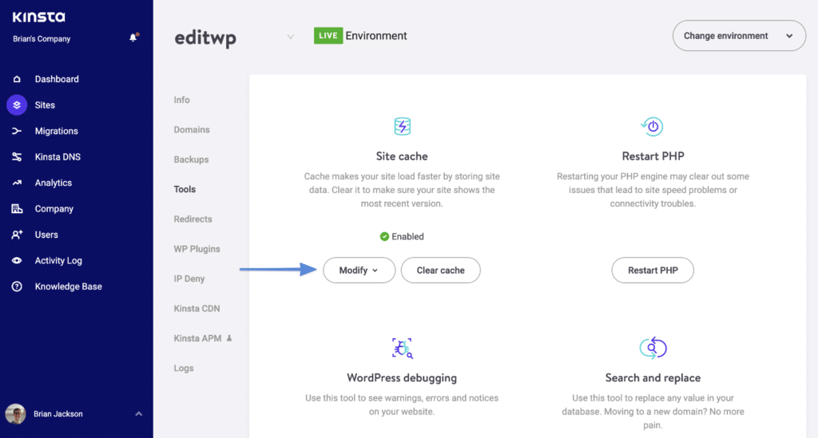Click the Brian Jackson user name

58,414
